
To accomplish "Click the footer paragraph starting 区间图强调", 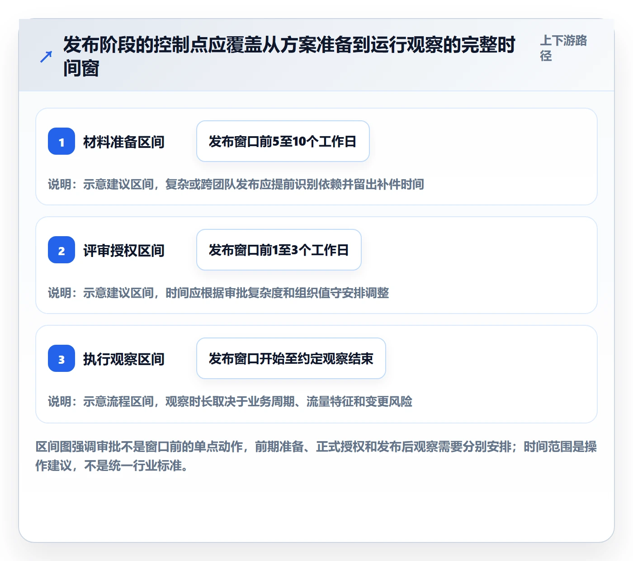I will pos(316,456).
